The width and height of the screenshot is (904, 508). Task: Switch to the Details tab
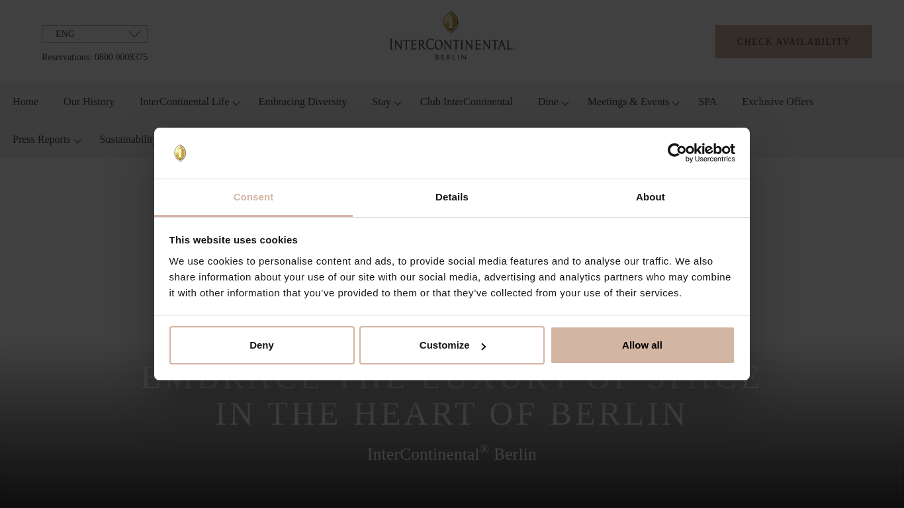coord(452,197)
